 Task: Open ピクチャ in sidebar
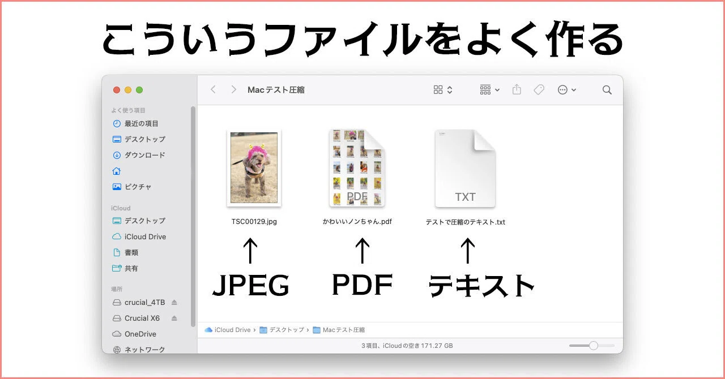[x=132, y=187]
